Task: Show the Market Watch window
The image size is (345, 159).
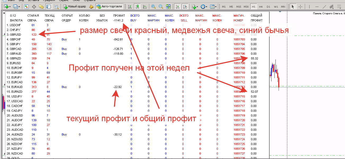Action: pyautogui.click(x=26, y=6)
